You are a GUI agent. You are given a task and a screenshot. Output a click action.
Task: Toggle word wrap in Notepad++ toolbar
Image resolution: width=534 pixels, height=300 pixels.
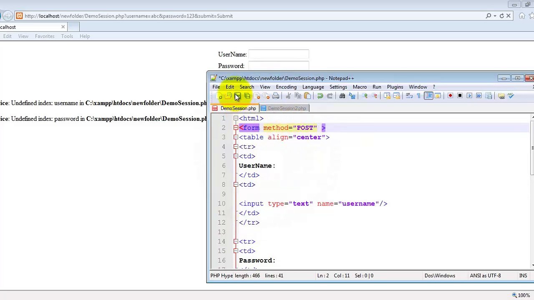(409, 96)
